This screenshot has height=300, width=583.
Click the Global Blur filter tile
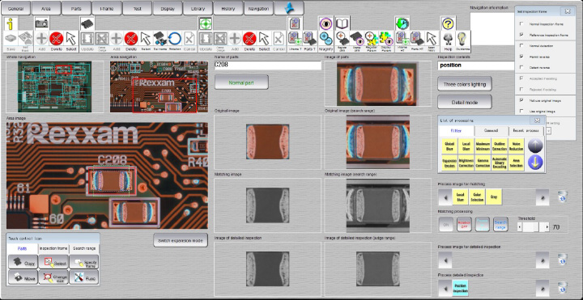click(x=449, y=146)
